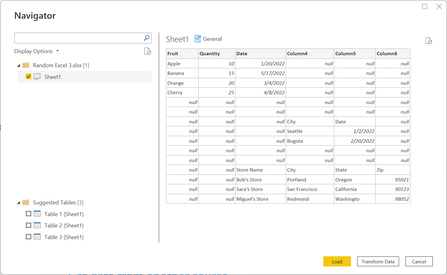
Task: Click the Transform Data button
Action: point(378,261)
